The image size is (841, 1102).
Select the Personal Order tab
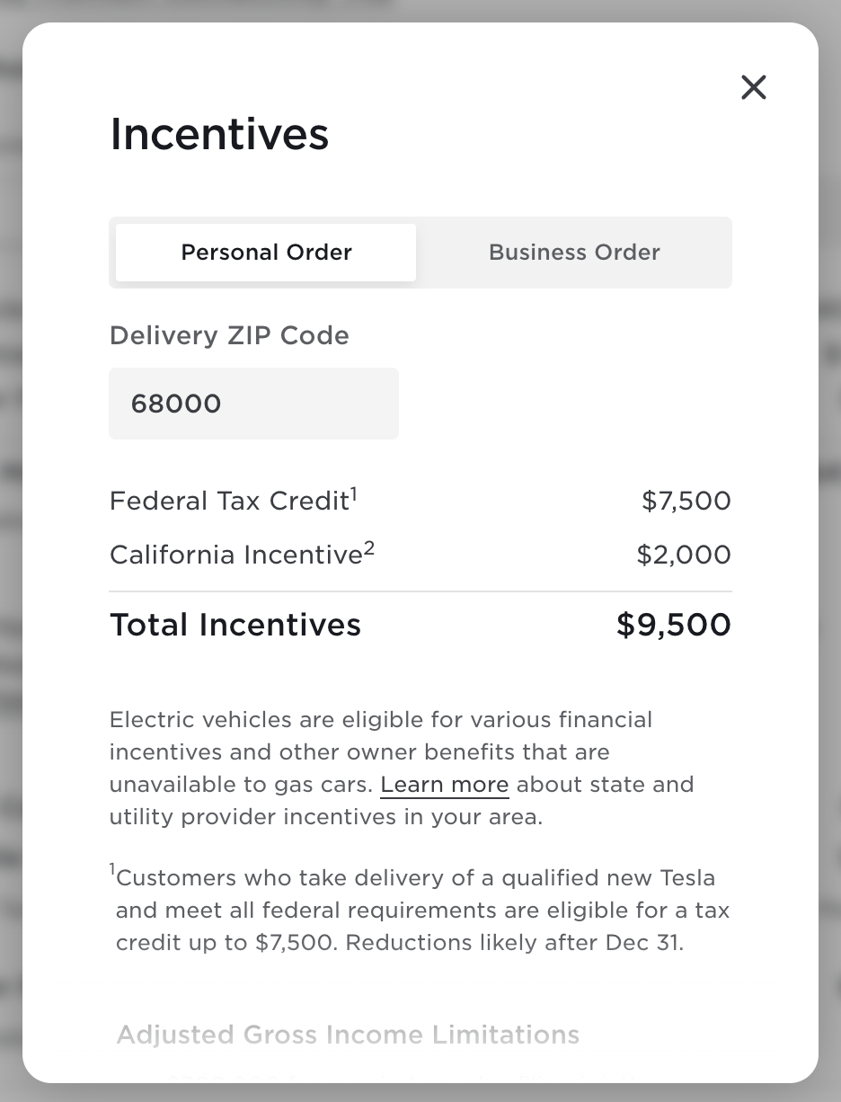click(x=266, y=253)
